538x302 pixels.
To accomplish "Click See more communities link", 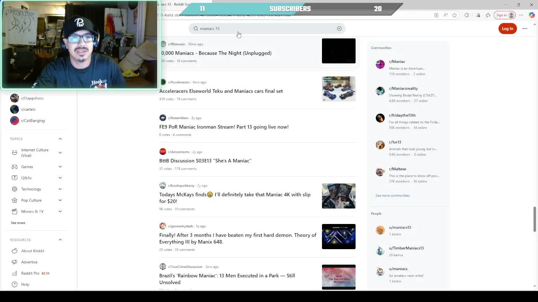I will (393, 195).
